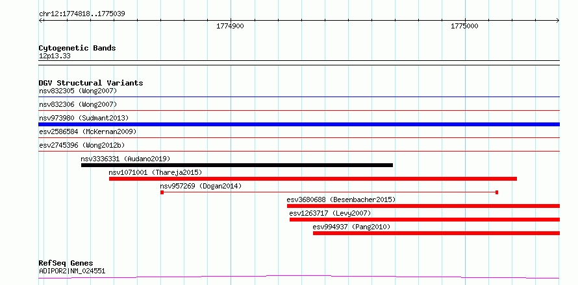This screenshot has height=285, width=578.
Task: Click the esv2586584 (McKernan2009) variant label
Action: (88, 131)
